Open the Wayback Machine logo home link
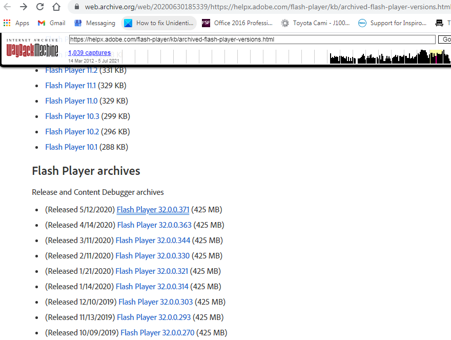Image resolution: width=451 pixels, height=340 pixels. [32, 48]
